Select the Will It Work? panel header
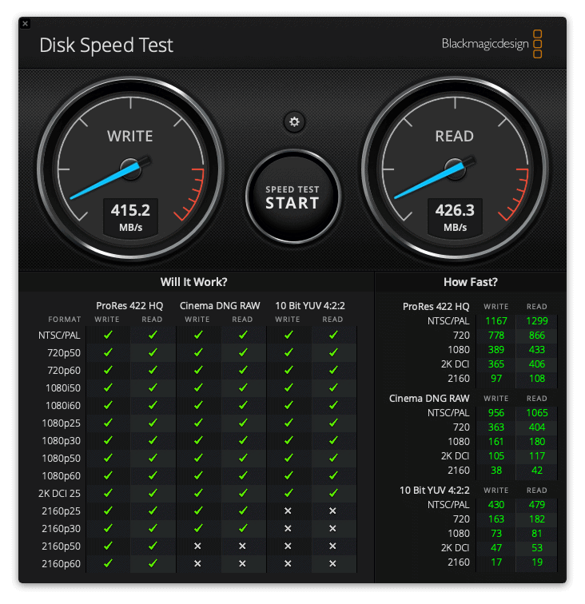Screen dimensions: 585x604 coord(194,282)
